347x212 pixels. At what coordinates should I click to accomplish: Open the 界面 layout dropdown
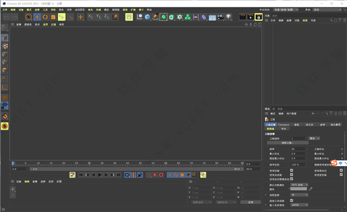(x=327, y=10)
